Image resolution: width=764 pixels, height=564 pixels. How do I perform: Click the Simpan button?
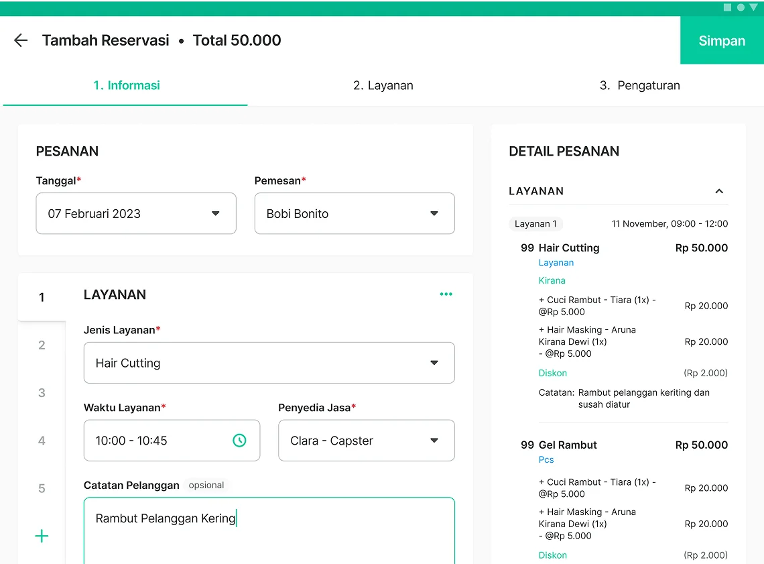(722, 40)
